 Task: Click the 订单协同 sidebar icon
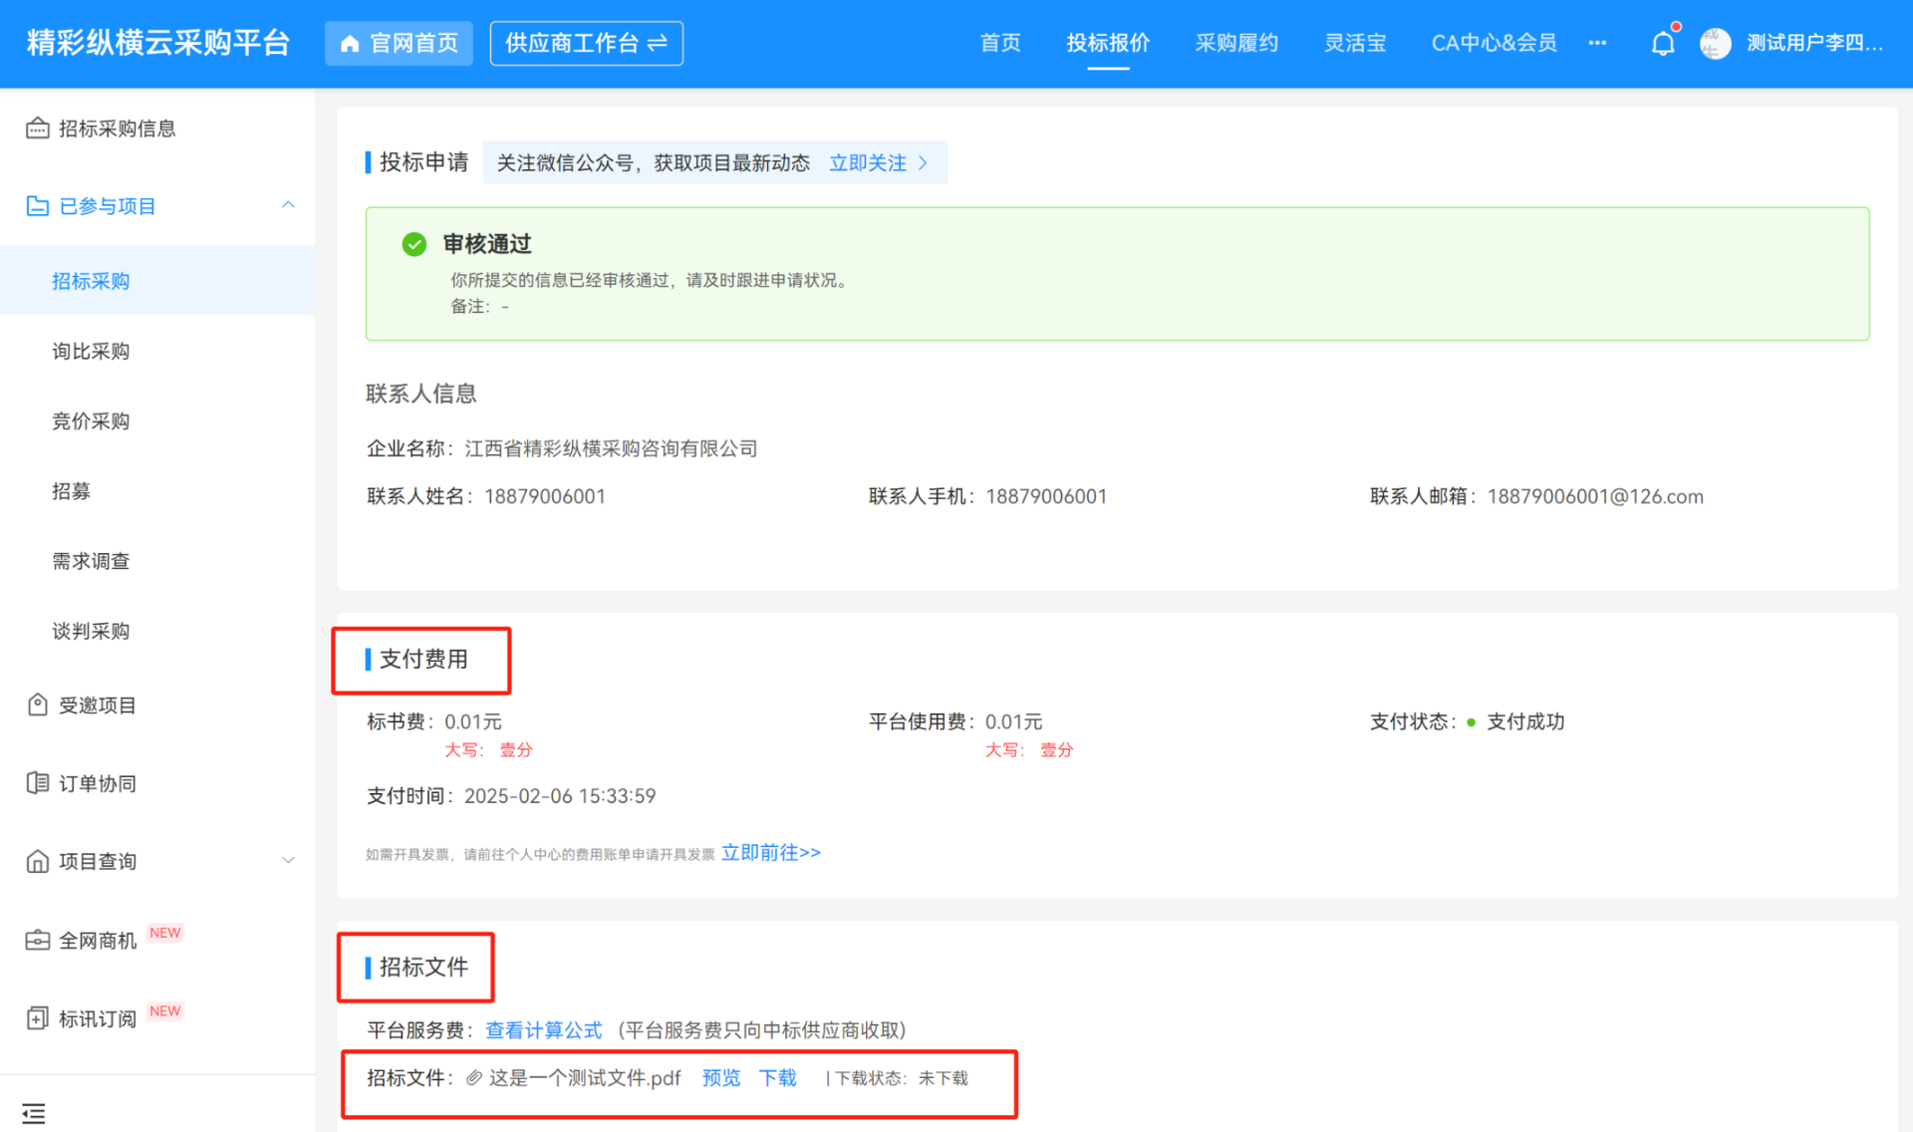pos(37,782)
